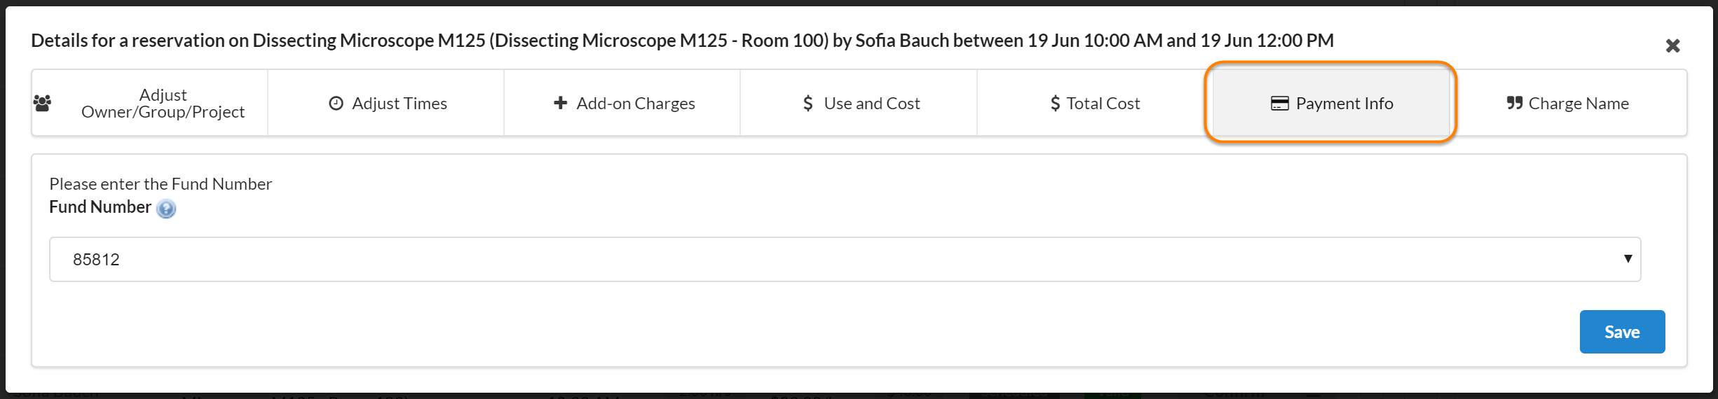1718x399 pixels.
Task: Click the arrow of the fund number dropdown
Action: click(x=1628, y=259)
